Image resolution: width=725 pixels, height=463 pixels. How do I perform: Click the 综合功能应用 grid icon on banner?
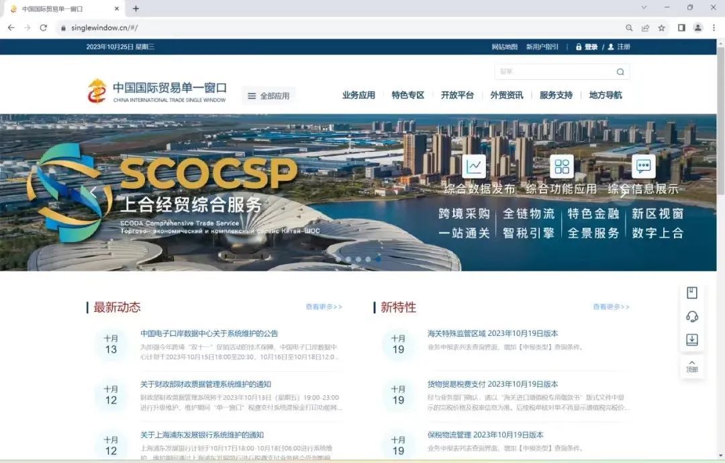point(561,166)
